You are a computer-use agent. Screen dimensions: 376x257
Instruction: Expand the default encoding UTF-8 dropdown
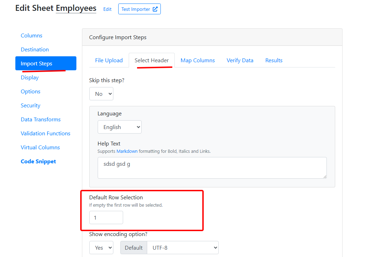coord(182,248)
